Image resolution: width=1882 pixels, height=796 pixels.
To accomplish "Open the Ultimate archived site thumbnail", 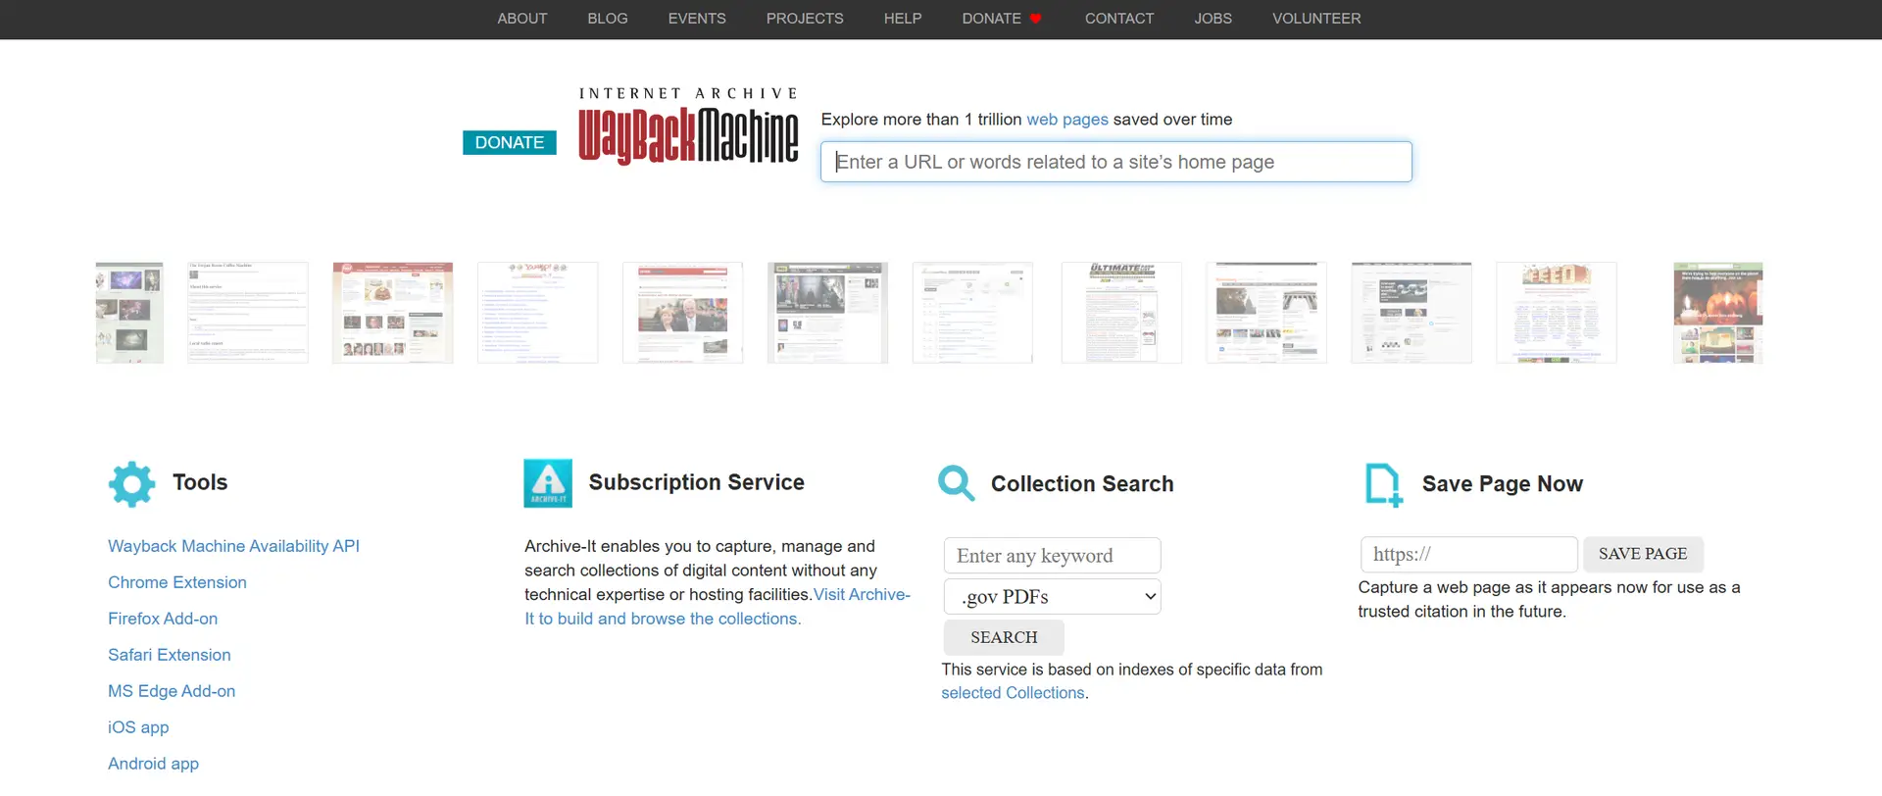I will pos(1121,313).
